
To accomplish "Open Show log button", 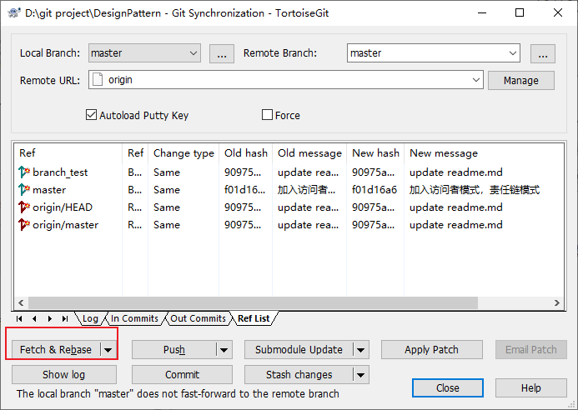I will pos(64,375).
